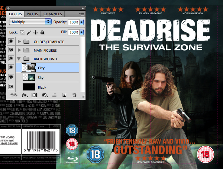The width and height of the screenshot is (223, 169).
Task: Toggle Lock transparent pixels
Action: tap(22, 32)
